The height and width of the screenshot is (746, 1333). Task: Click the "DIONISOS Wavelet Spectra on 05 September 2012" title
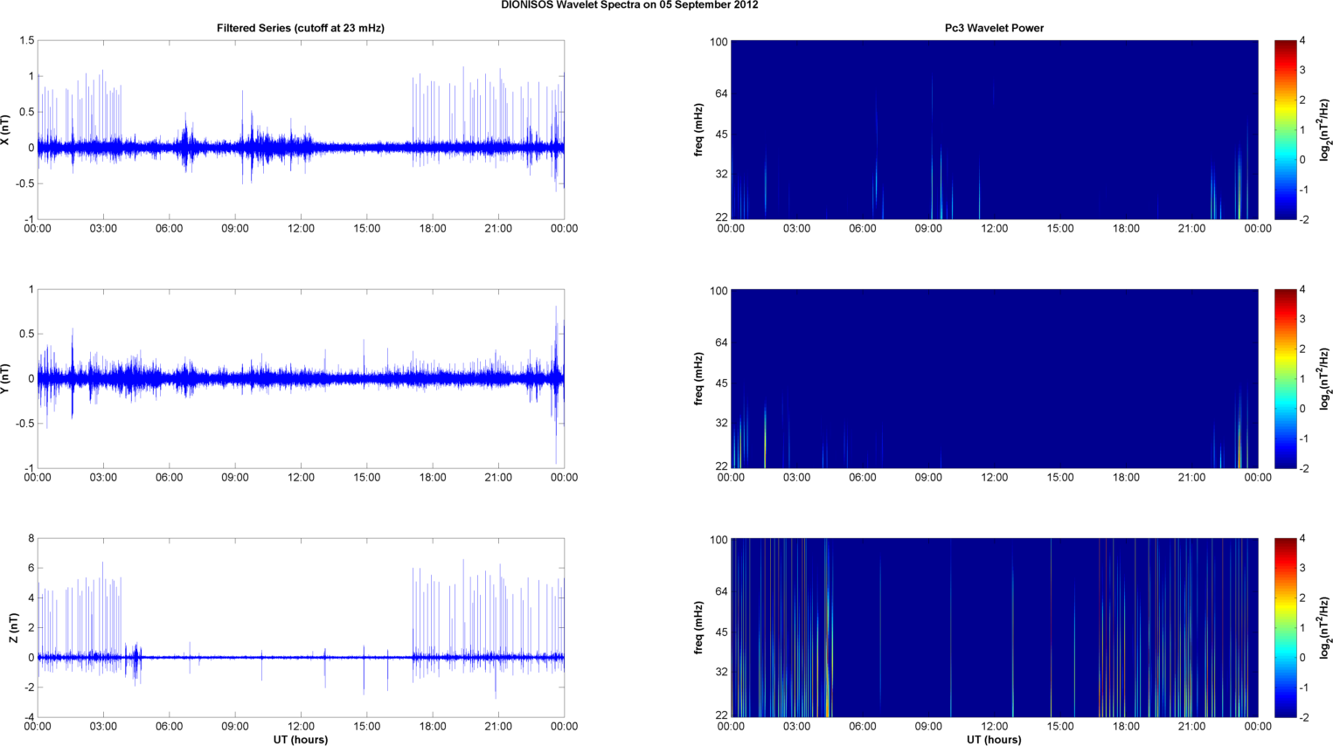(629, 5)
